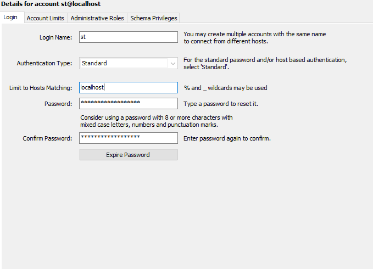Click the Confirm Password input field
This screenshot has width=373, height=269.
pyautogui.click(x=129, y=138)
